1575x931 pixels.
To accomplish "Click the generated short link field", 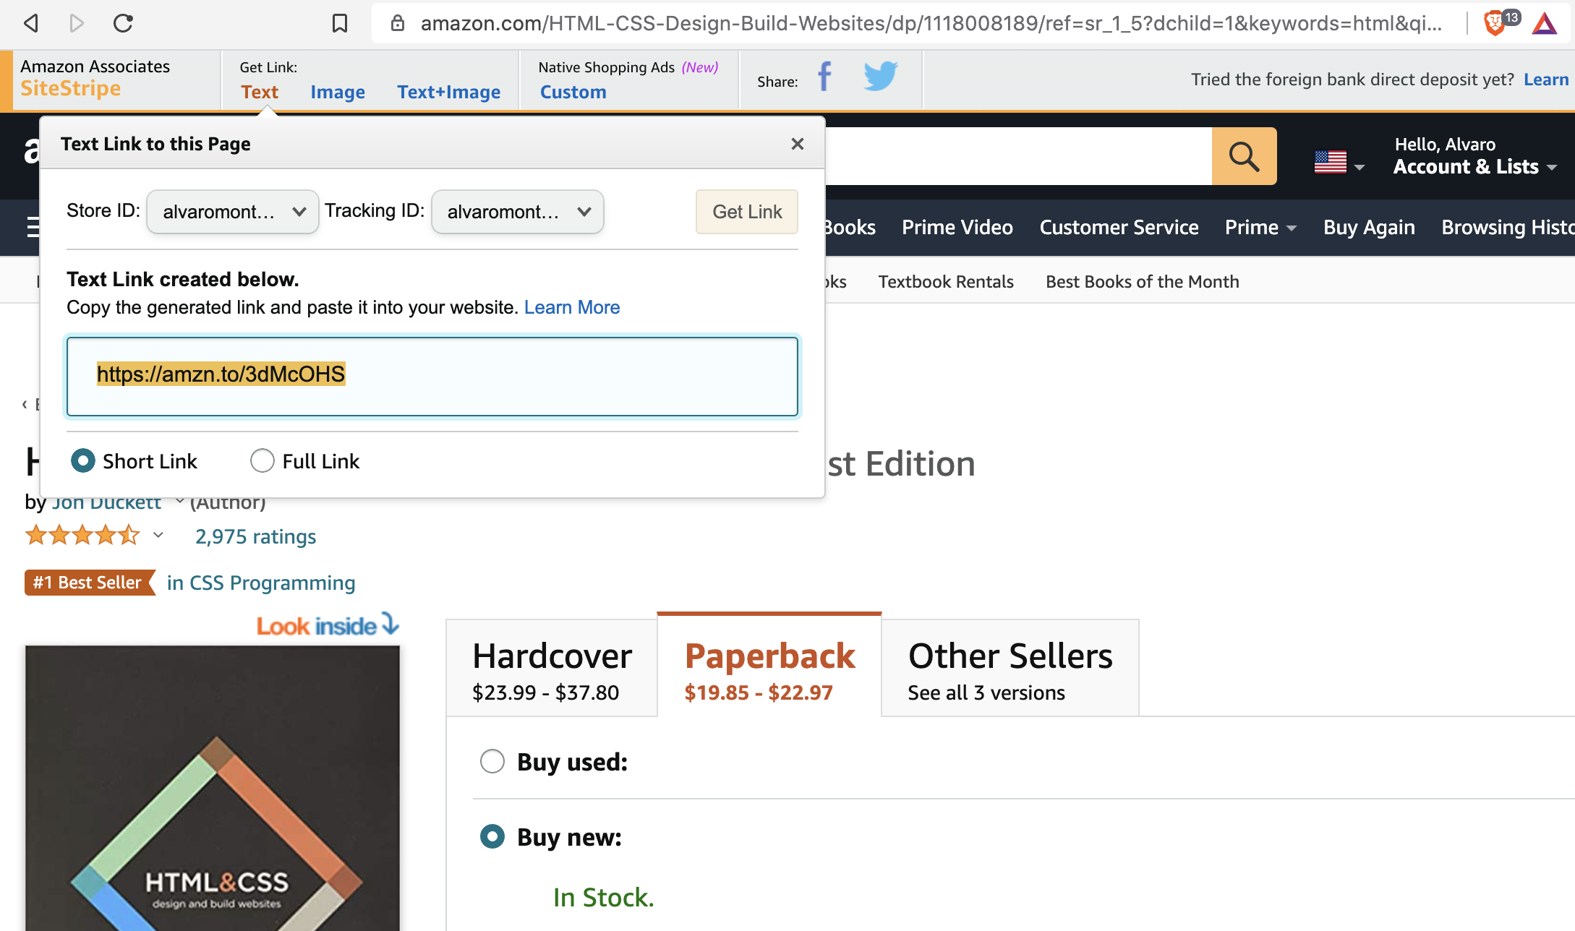I will 432,376.
